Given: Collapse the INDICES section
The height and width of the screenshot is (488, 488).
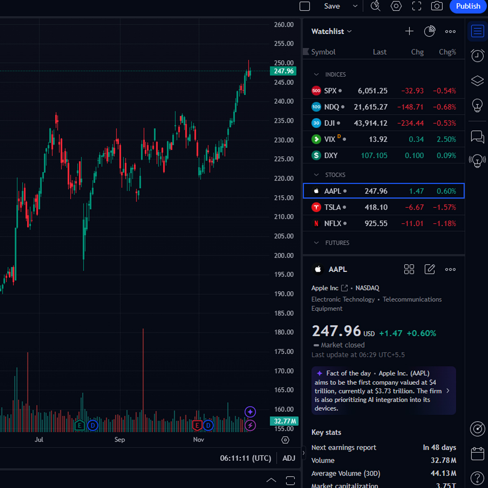Looking at the screenshot, I should pos(316,74).
